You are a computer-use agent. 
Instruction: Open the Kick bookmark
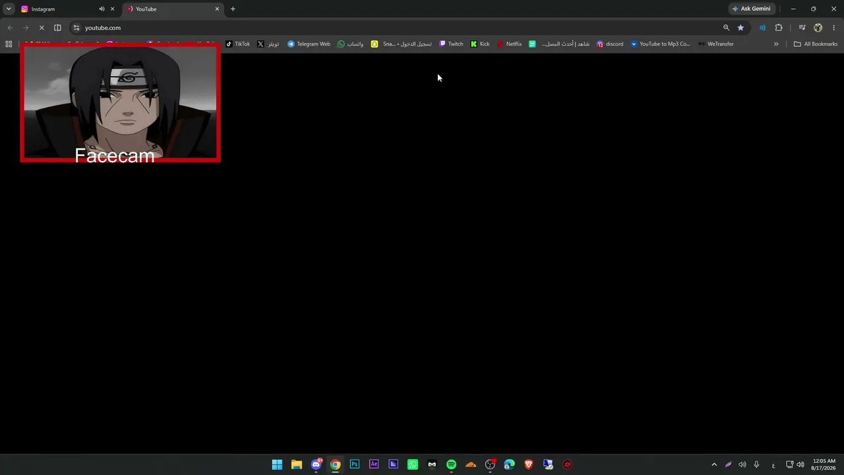click(x=480, y=44)
